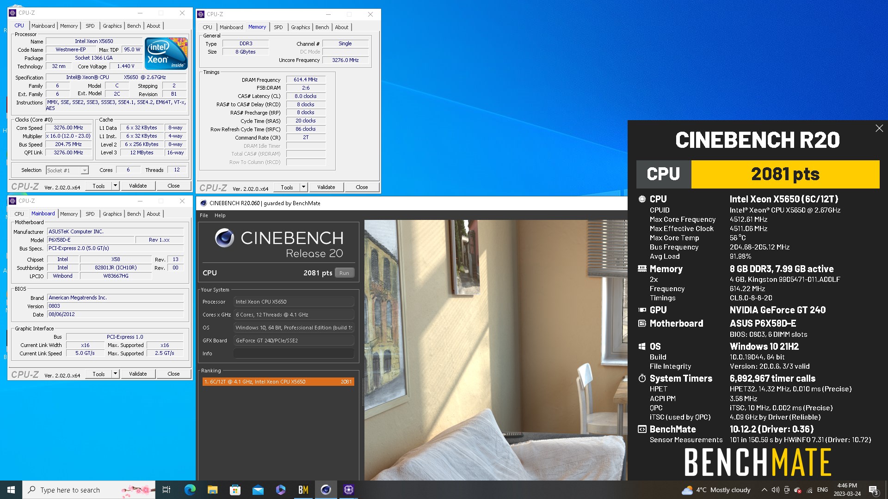Screen dimensions: 888x499
Task: Open Microsoft Store taskbar icon
Action: [235, 490]
